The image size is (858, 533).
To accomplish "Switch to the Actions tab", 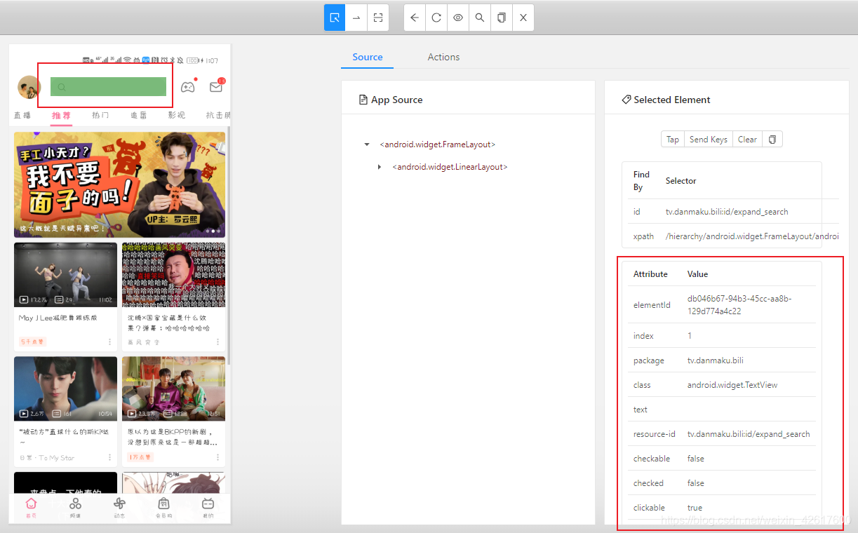I will (x=443, y=57).
